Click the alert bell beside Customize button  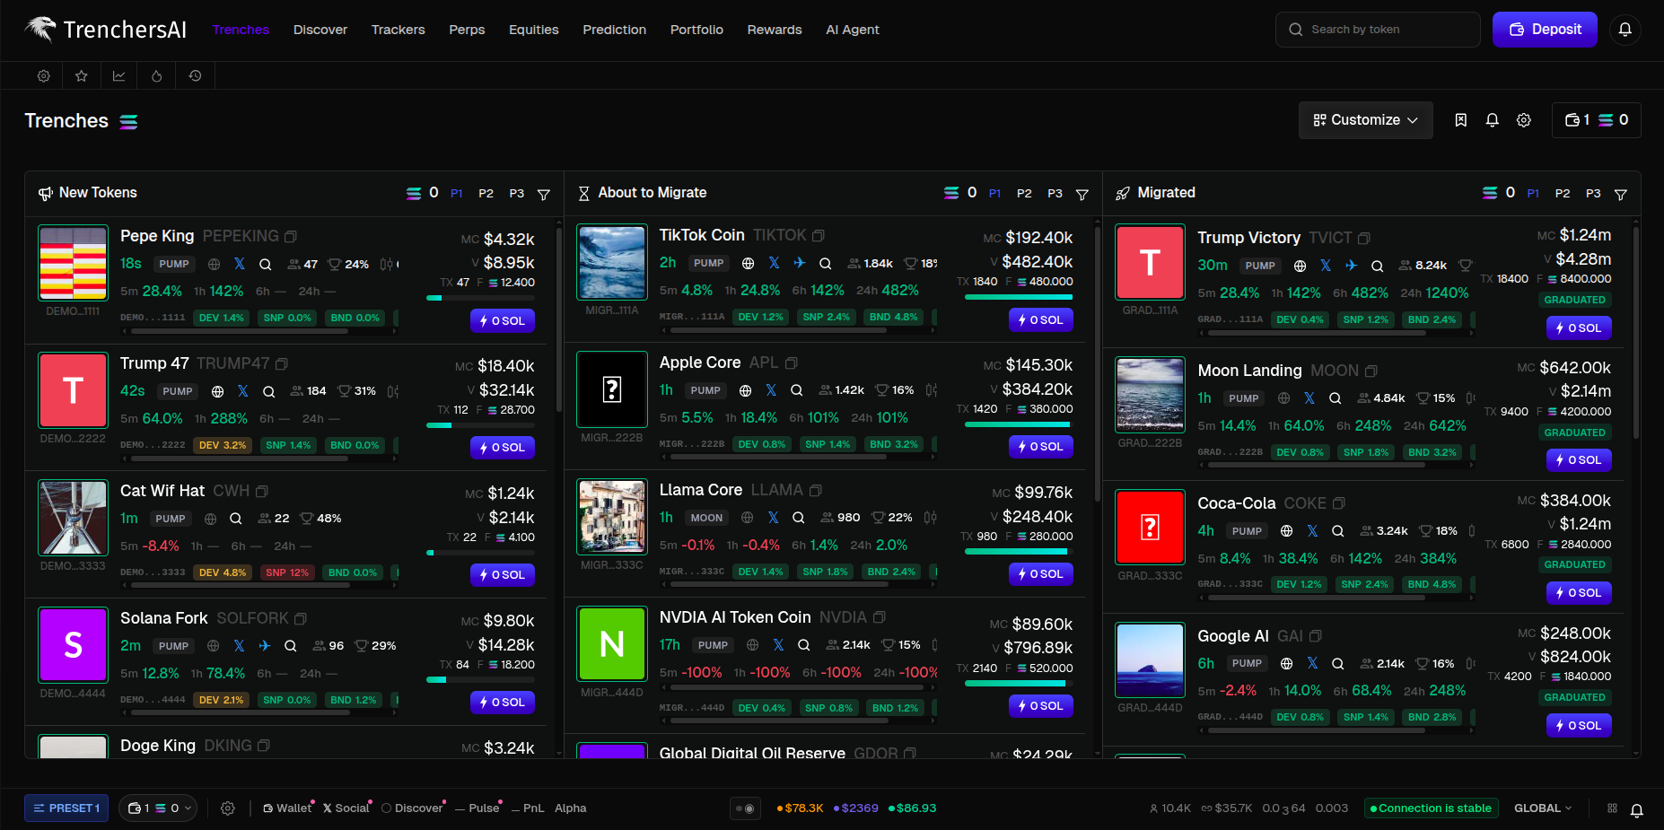1493,120
